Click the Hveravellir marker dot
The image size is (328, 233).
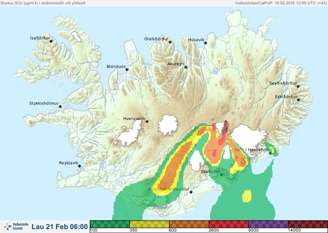click(147, 121)
